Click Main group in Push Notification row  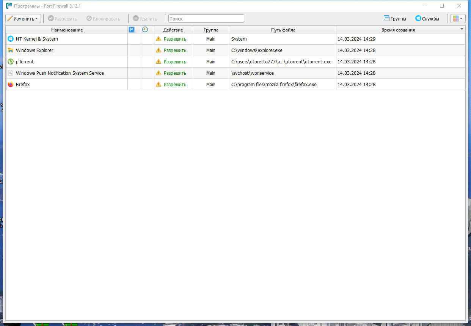211,73
